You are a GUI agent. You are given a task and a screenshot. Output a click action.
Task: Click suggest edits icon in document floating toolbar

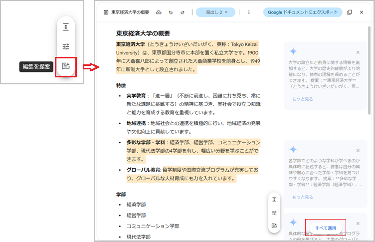274,226
